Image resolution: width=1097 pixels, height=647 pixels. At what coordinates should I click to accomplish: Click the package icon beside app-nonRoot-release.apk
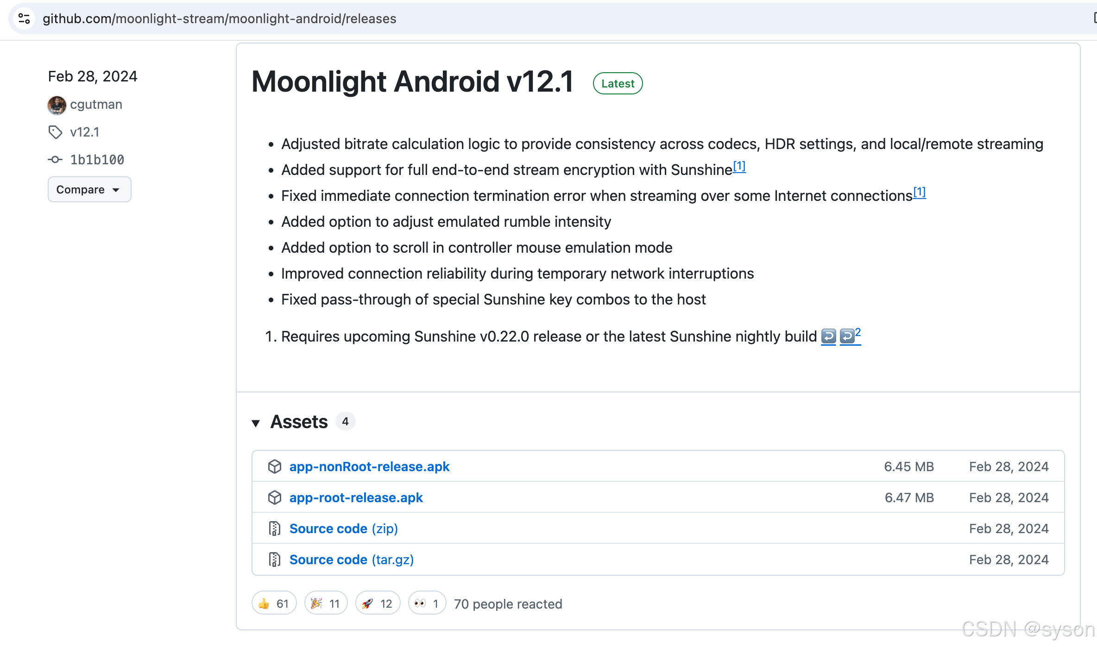(x=275, y=467)
